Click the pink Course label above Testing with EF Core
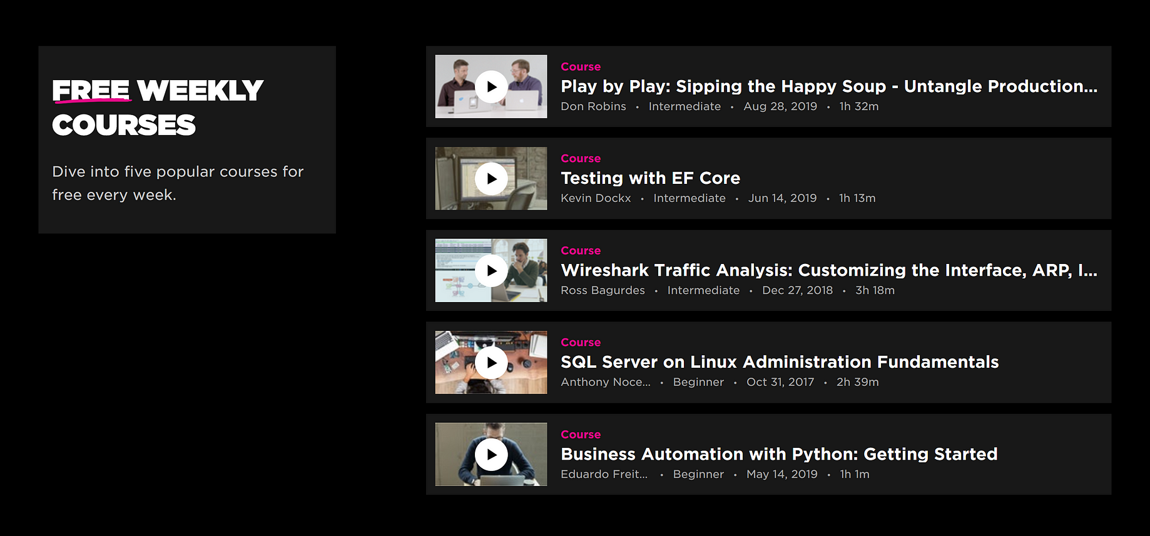Screen dimensions: 1150x536 (581, 158)
